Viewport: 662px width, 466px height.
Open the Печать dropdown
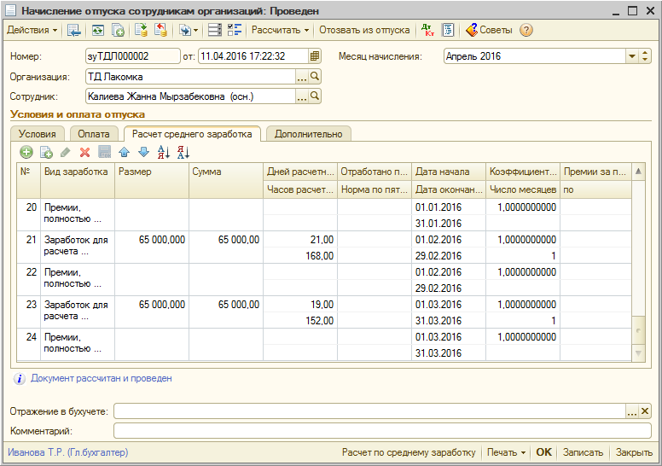point(506,452)
